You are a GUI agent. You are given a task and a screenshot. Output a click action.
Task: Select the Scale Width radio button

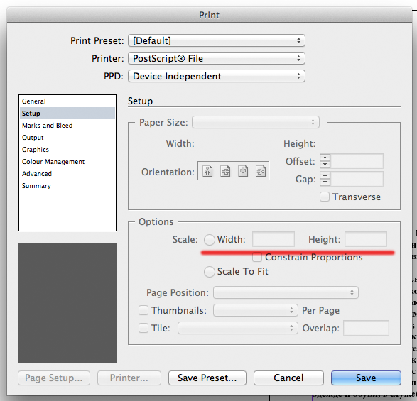coord(210,240)
